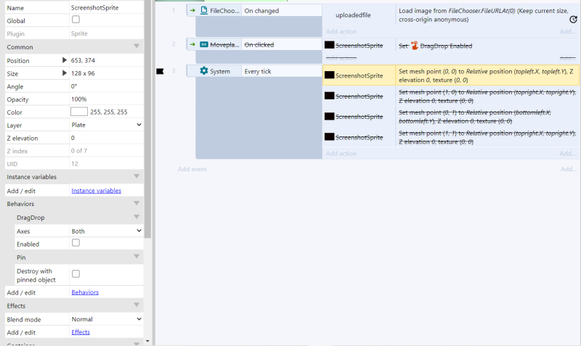The height and width of the screenshot is (346, 581).
Task: Click the uploadedfile object name in event 1
Action: [353, 15]
